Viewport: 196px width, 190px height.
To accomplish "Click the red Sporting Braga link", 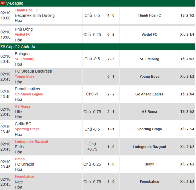I will (27, 129).
